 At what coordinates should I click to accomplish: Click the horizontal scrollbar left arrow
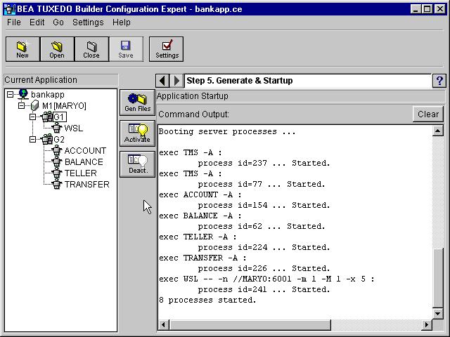[x=163, y=324]
